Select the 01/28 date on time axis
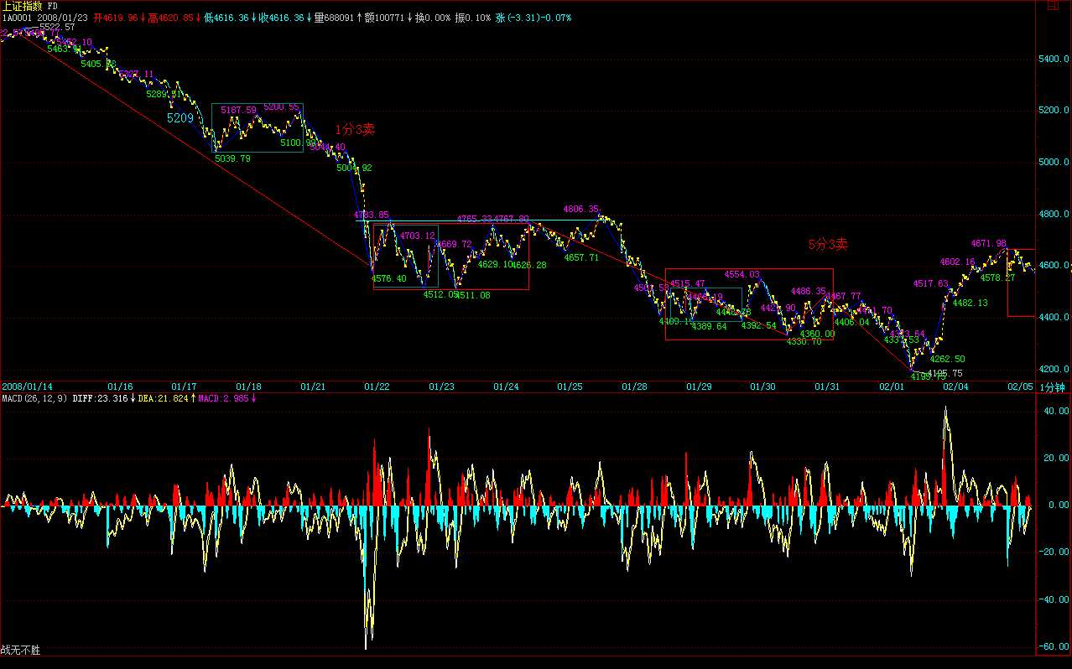Screen dimensions: 1072x669 coord(634,386)
